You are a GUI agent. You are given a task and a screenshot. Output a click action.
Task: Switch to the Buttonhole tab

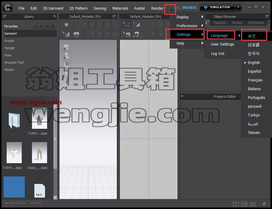256,23
